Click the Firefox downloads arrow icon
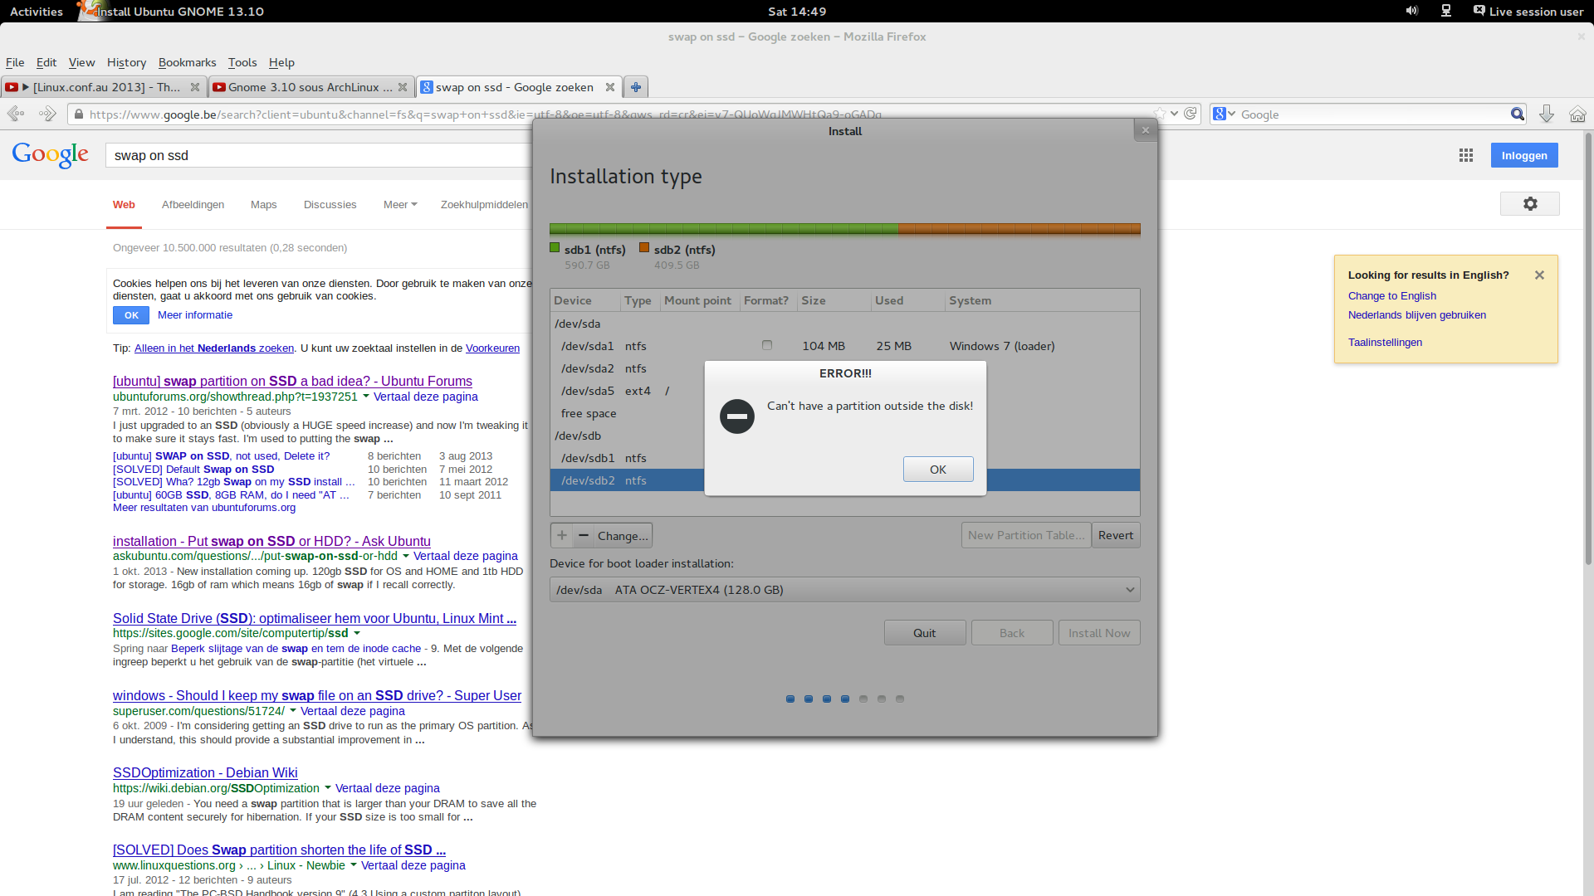Viewport: 1594px width, 896px height. click(x=1546, y=114)
